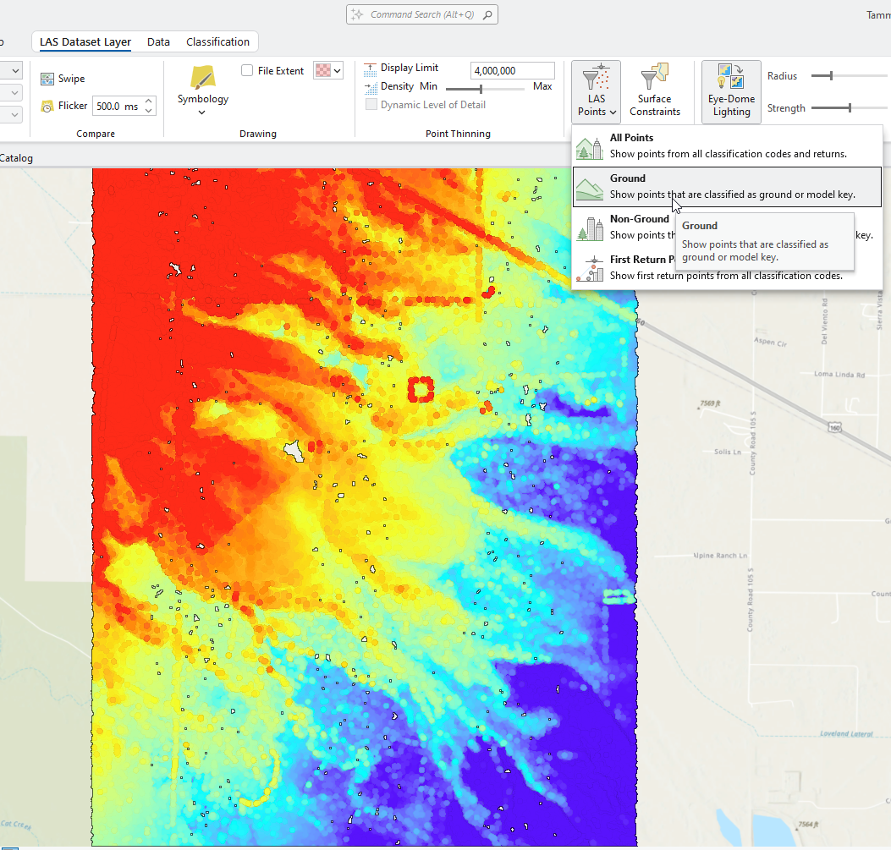This screenshot has width=891, height=850.
Task: Expand the Symbology dropdown arrow
Action: coord(202,112)
